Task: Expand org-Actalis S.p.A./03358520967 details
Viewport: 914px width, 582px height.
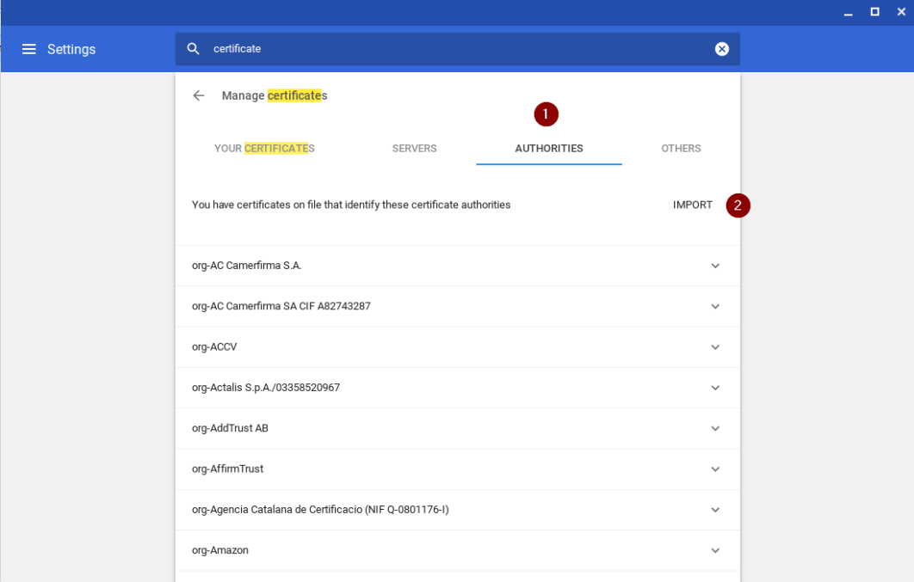Action: coord(715,388)
